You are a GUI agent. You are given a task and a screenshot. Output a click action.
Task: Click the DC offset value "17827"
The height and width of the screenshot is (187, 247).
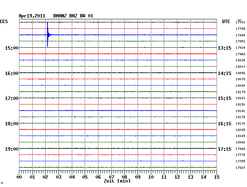pos(241,168)
